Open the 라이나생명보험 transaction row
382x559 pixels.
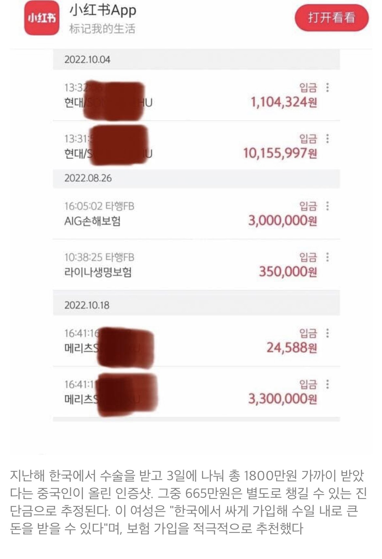pyautogui.click(x=197, y=265)
